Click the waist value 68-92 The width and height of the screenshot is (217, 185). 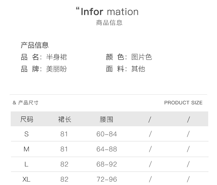click(107, 164)
